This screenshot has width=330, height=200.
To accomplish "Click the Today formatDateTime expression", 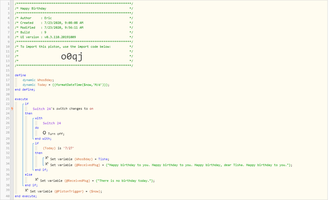I will click(x=81, y=85).
